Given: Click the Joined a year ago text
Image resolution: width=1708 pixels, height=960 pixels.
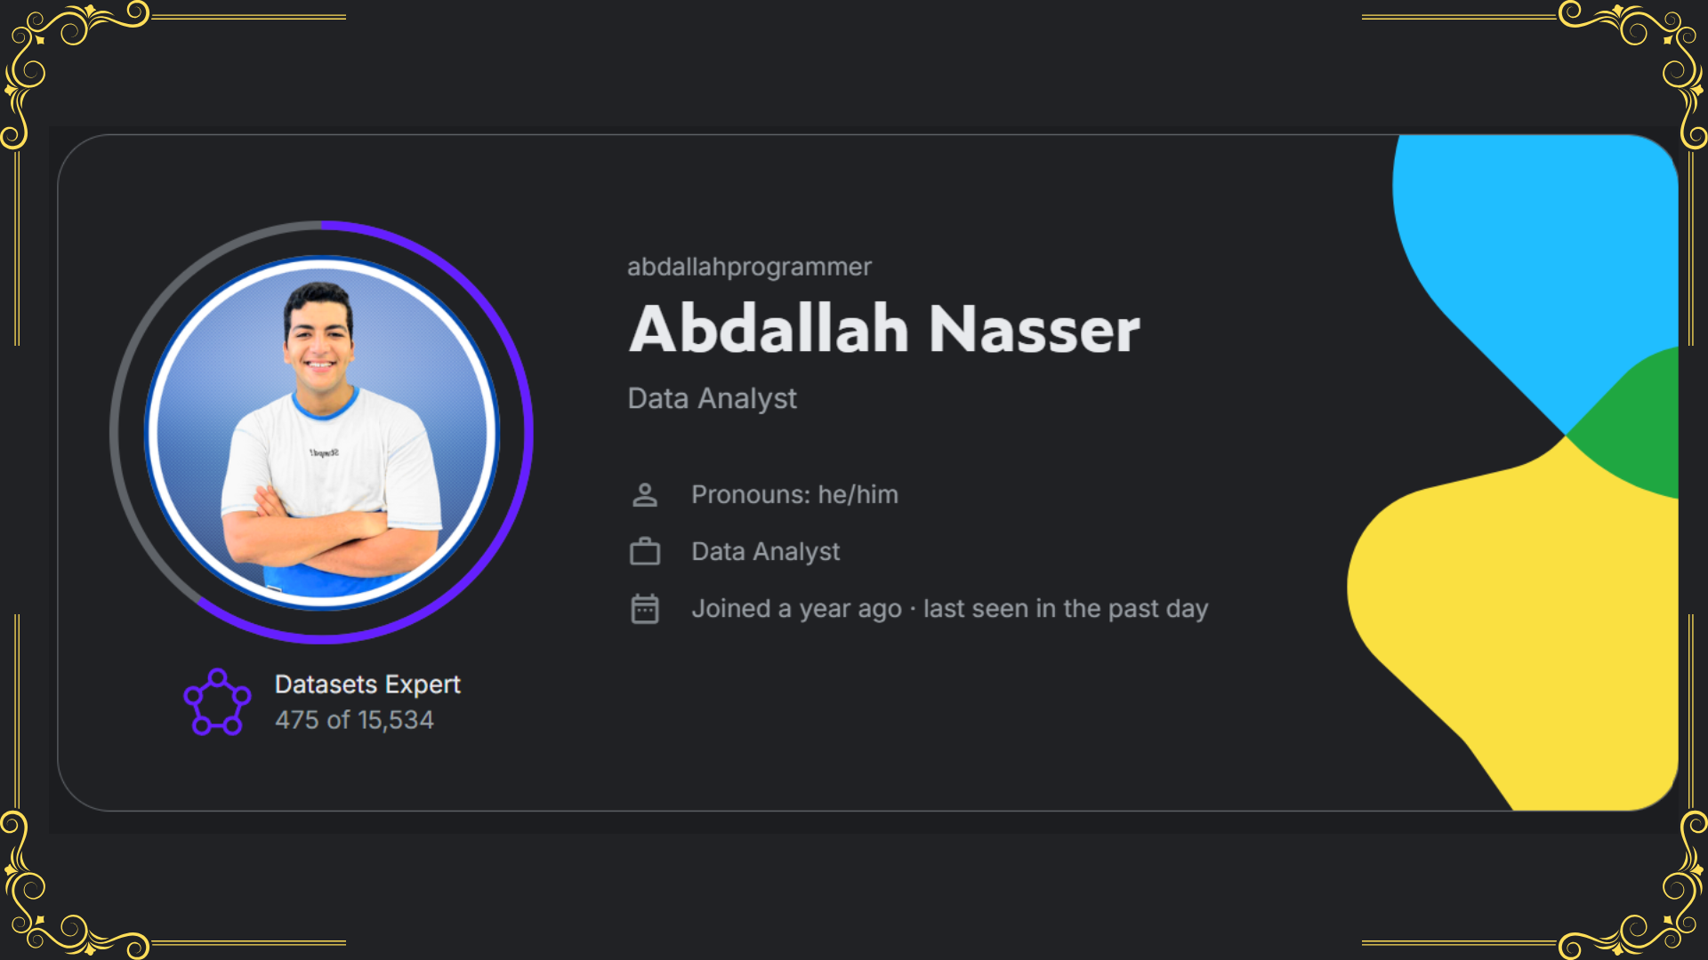Looking at the screenshot, I should 797,609.
